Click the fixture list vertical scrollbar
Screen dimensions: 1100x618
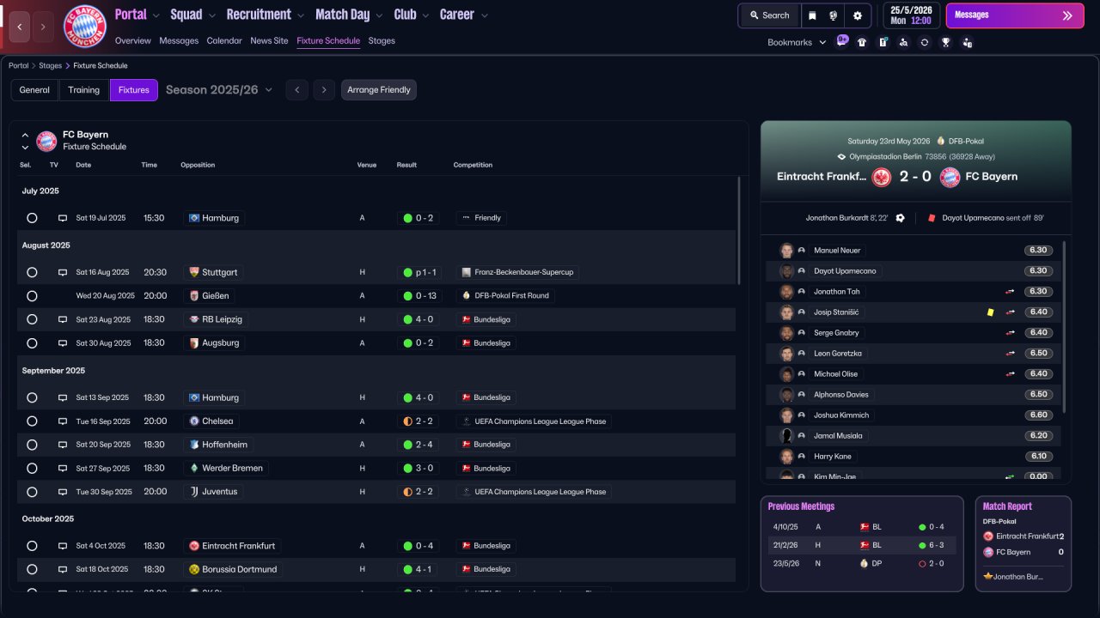[738, 230]
